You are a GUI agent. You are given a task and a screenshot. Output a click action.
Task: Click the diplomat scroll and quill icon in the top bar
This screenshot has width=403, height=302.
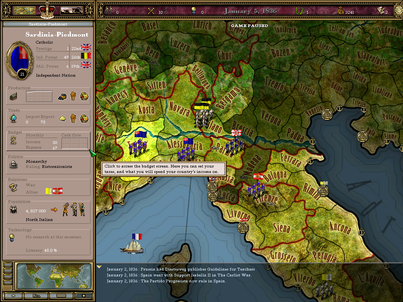(381, 11)
